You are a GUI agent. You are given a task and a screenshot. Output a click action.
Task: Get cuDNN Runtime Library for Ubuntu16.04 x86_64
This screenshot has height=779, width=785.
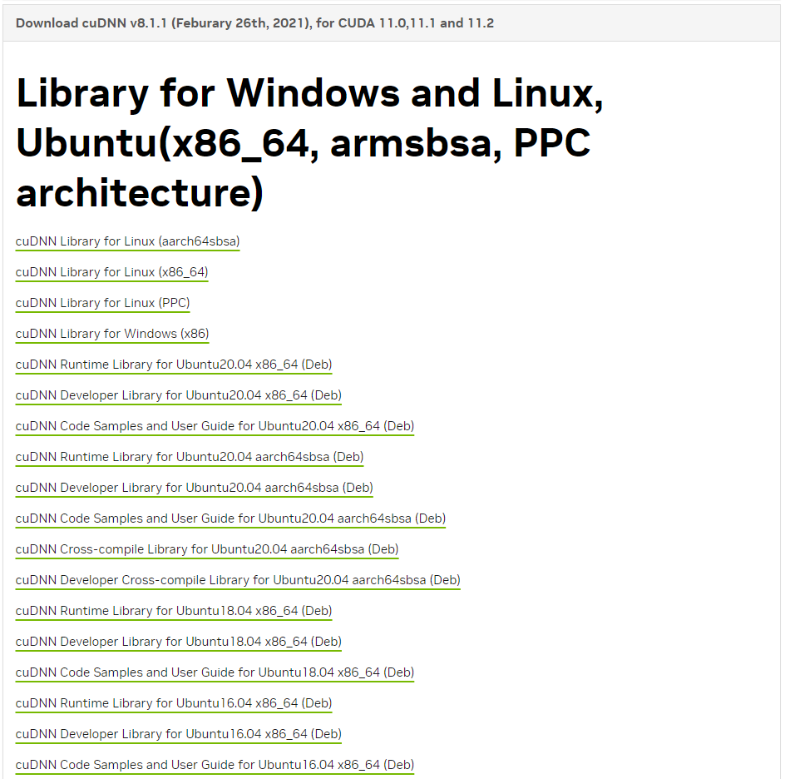click(x=173, y=703)
